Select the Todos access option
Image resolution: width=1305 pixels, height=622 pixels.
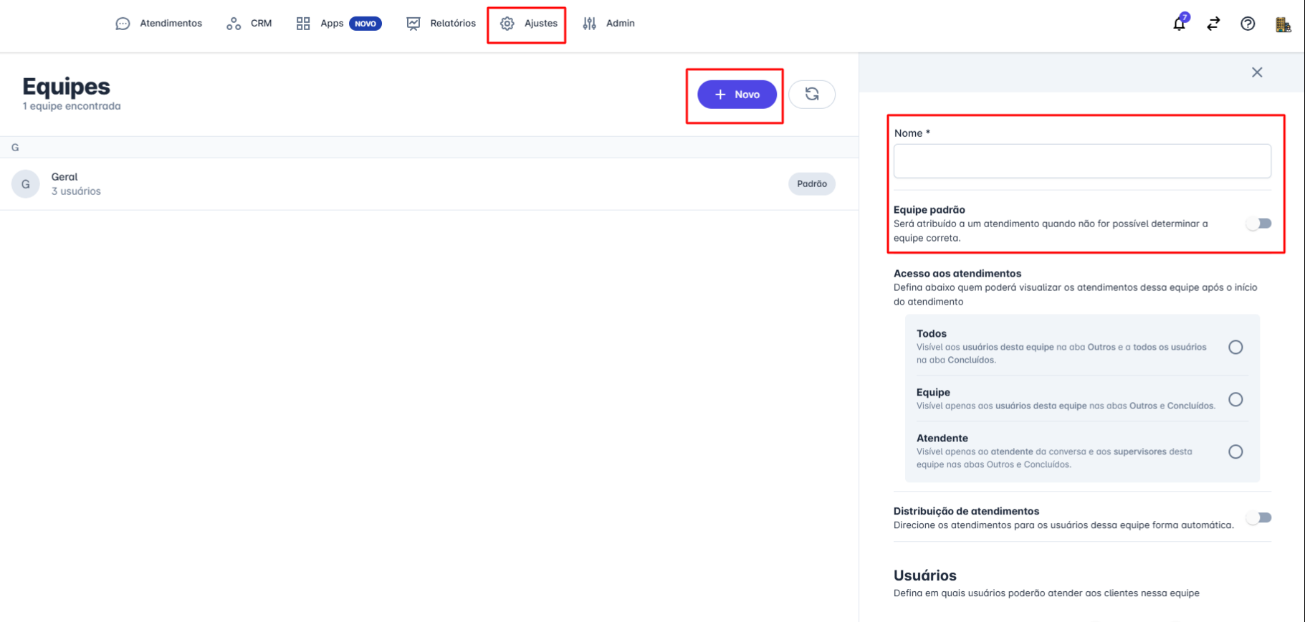1235,348
